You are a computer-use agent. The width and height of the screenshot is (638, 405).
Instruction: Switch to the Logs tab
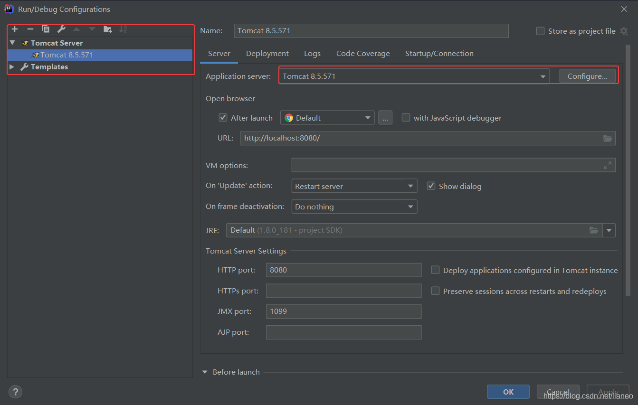[x=312, y=54]
